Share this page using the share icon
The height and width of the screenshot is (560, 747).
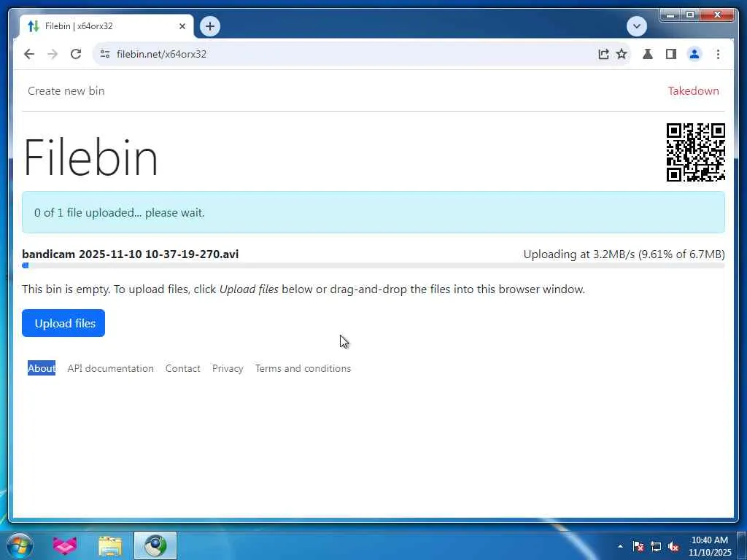[603, 54]
